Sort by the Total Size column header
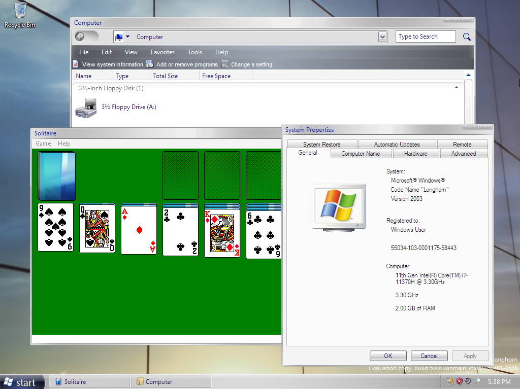 pos(175,76)
